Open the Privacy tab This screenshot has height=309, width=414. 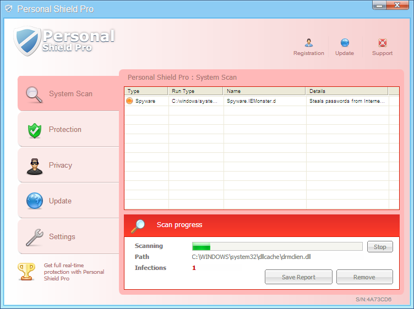click(x=68, y=165)
